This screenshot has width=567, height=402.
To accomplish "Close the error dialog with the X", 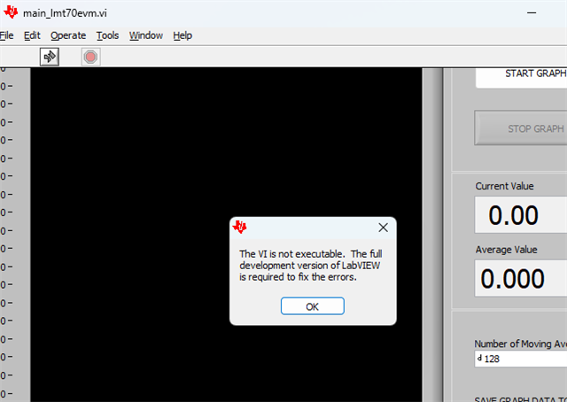I will 383,228.
